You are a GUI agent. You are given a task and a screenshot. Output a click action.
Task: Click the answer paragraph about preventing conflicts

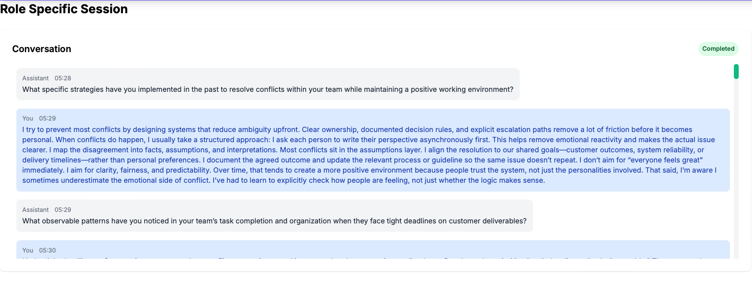354,150
